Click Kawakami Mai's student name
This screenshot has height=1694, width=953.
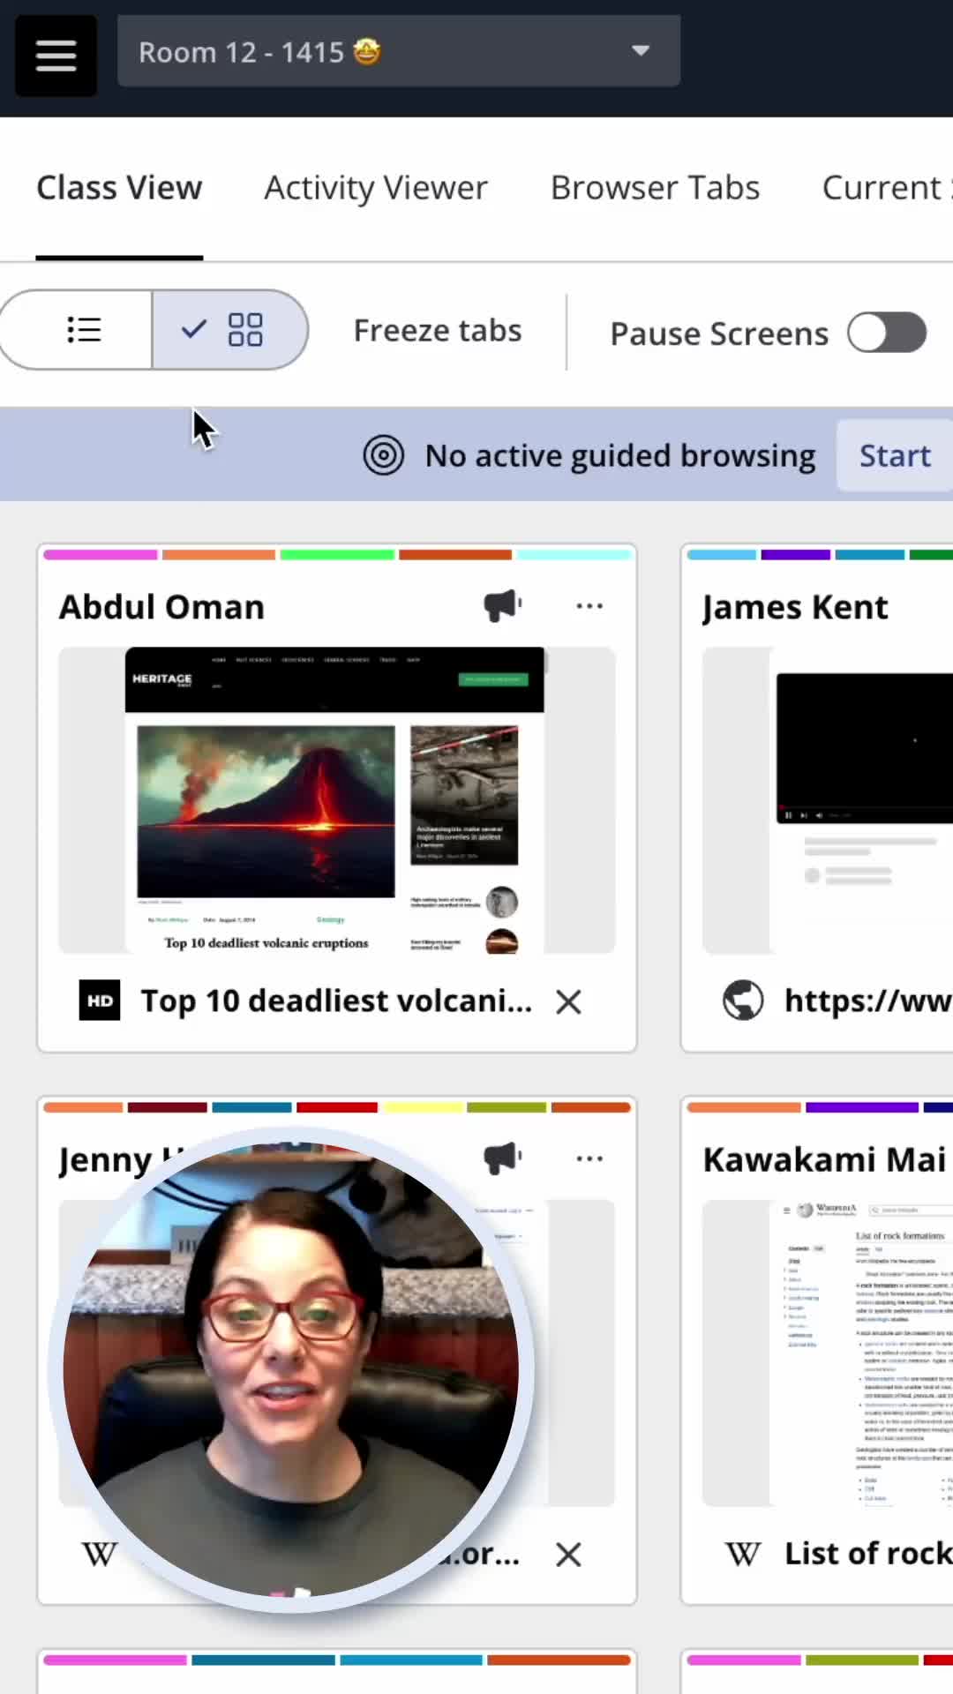(825, 1159)
